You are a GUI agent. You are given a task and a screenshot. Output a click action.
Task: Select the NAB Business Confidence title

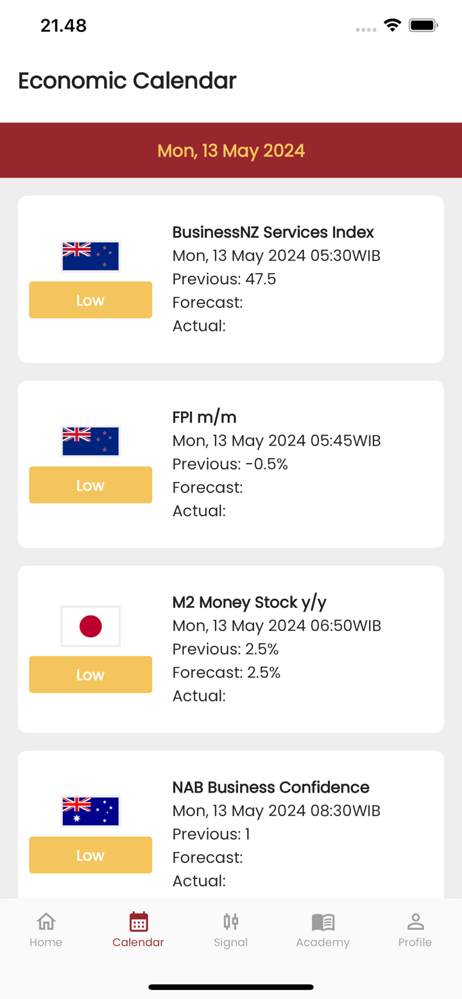270,787
